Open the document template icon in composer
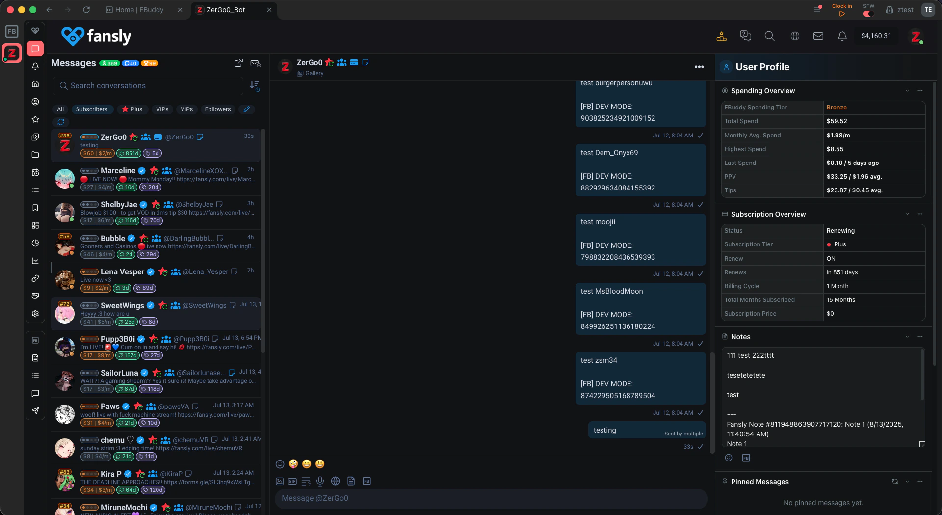The width and height of the screenshot is (942, 515). tap(351, 481)
